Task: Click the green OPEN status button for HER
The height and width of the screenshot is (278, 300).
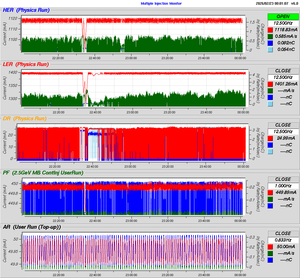Action: pos(283,16)
